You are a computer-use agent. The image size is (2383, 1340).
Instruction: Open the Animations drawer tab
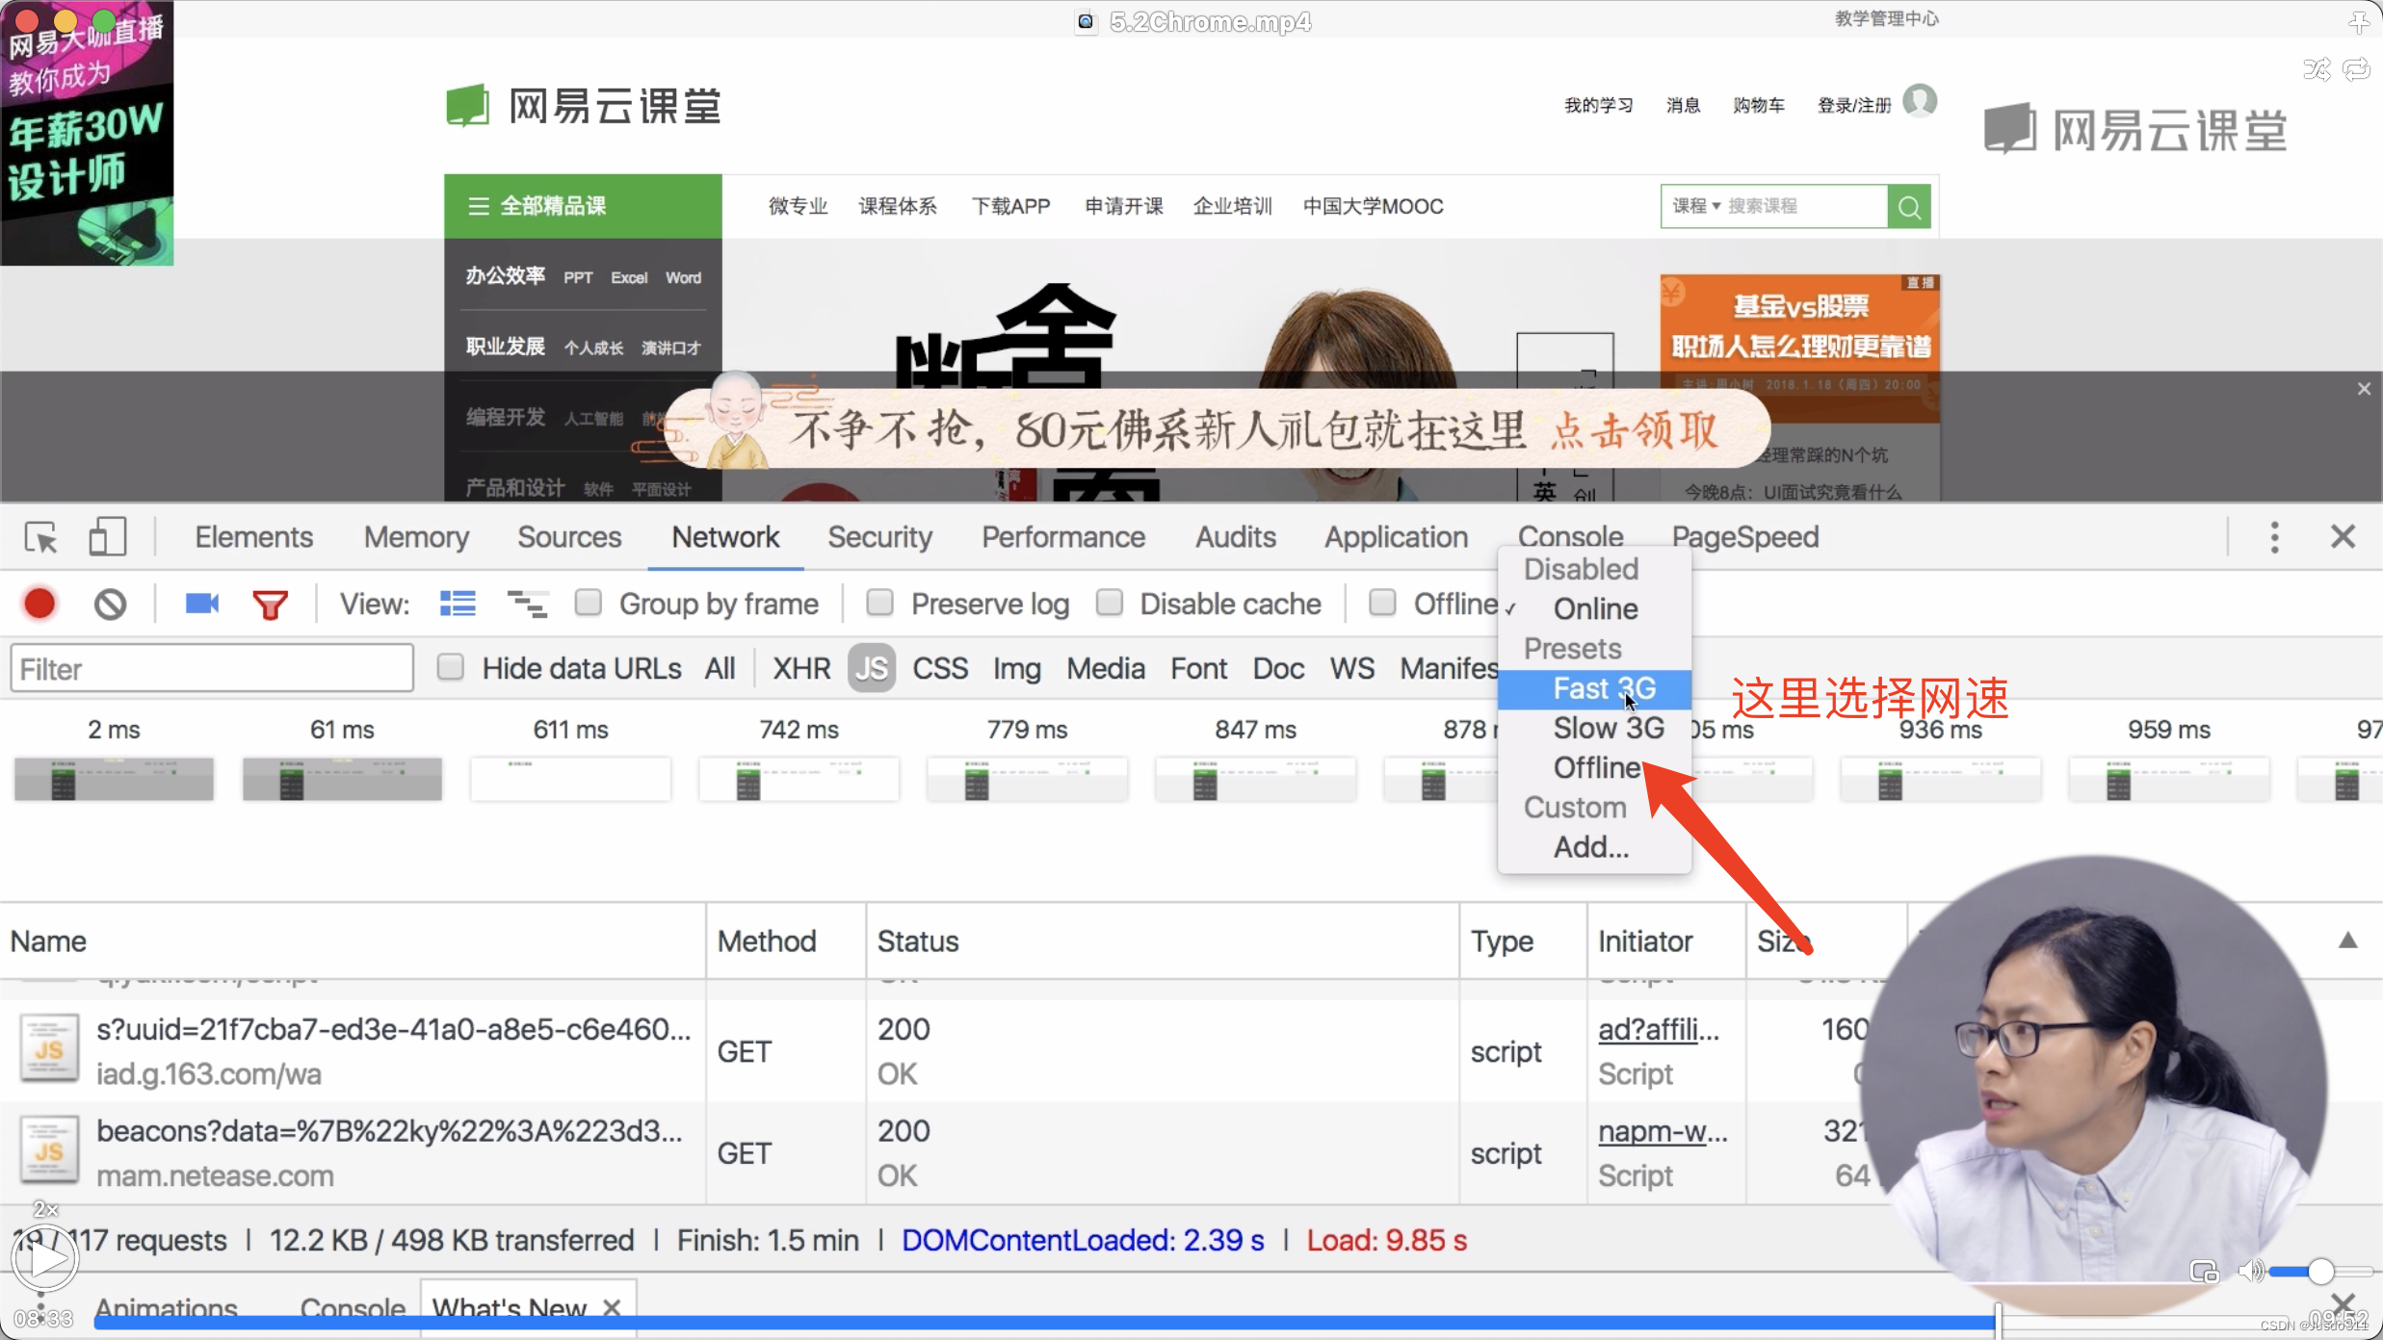166,1307
